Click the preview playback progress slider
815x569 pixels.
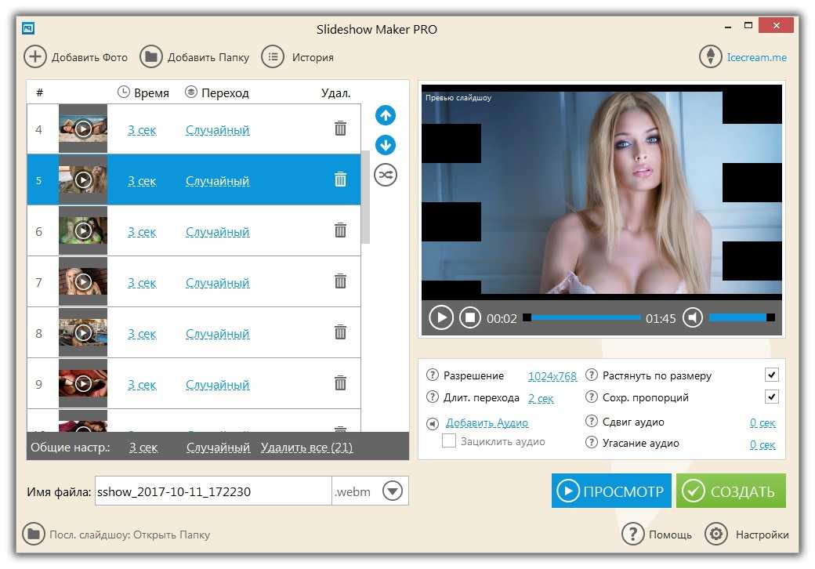582,317
